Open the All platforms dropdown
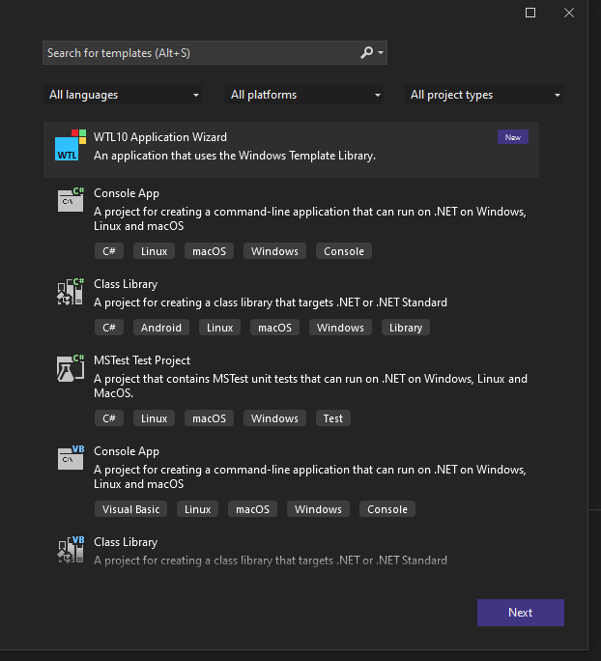The image size is (601, 661). coord(304,95)
